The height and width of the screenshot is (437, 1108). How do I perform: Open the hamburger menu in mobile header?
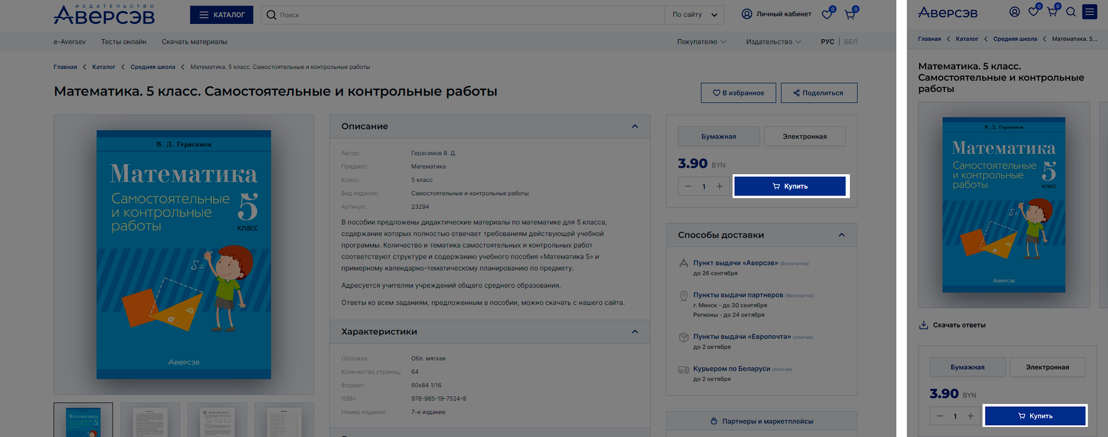click(x=1090, y=12)
